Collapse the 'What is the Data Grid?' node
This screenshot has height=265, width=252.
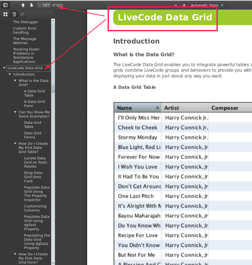pos(15,80)
